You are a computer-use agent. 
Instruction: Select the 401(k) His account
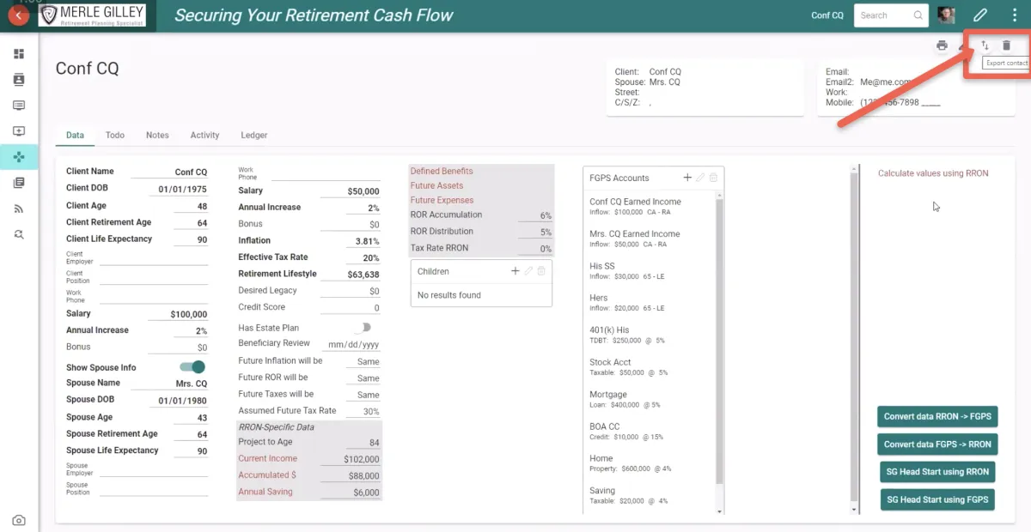pyautogui.click(x=649, y=335)
